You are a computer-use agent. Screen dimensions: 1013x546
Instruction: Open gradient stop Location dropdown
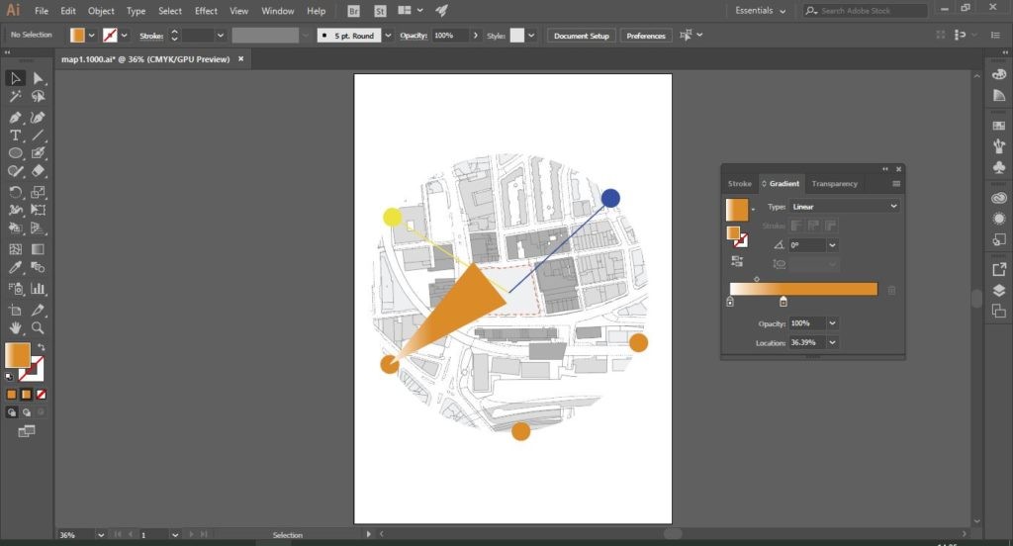tap(832, 342)
